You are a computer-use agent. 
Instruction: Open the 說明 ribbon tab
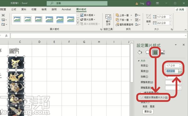tap(54, 9)
